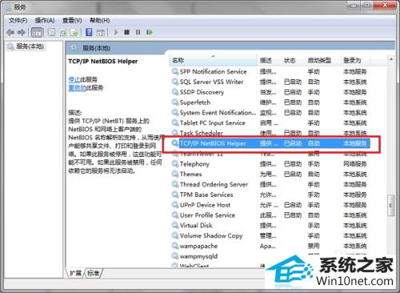Open the 文件(F) menu
This screenshot has width=400, height=293.
coord(18,21)
